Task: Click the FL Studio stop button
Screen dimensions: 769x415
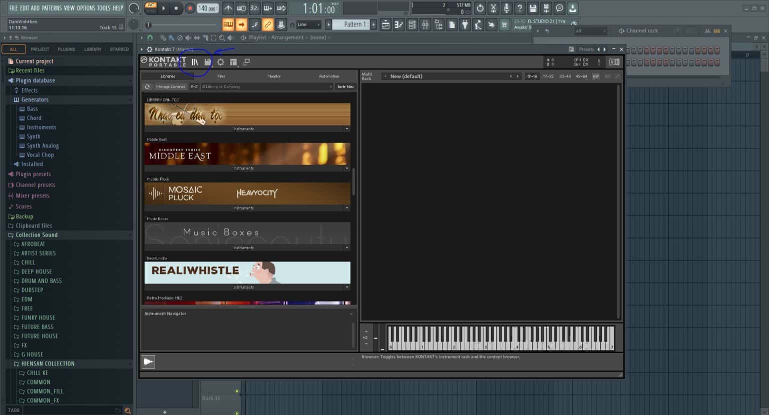Action: coord(176,8)
